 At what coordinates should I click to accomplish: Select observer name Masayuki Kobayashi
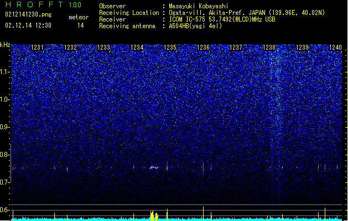tap(199, 6)
